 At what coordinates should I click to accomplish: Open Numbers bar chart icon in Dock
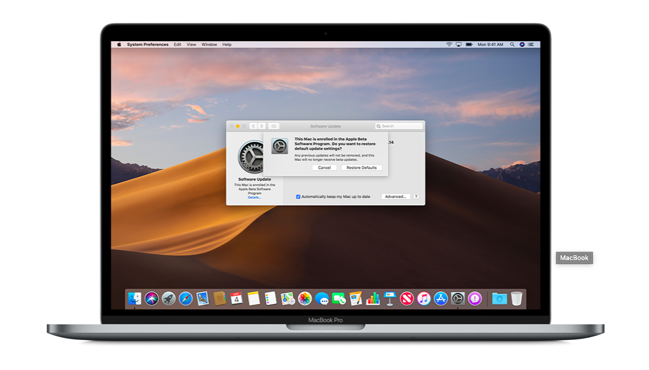(373, 298)
